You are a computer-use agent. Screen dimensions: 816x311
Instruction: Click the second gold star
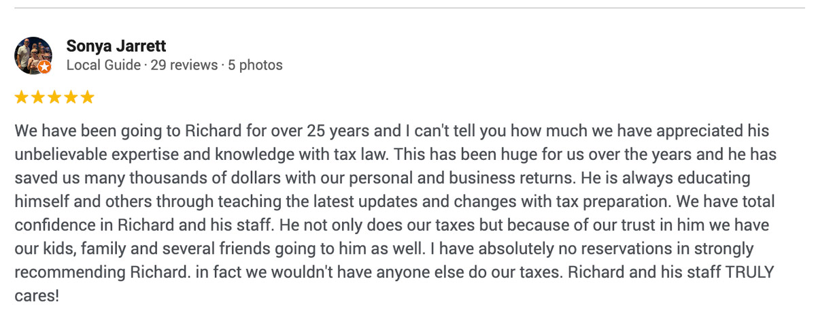coord(37,97)
